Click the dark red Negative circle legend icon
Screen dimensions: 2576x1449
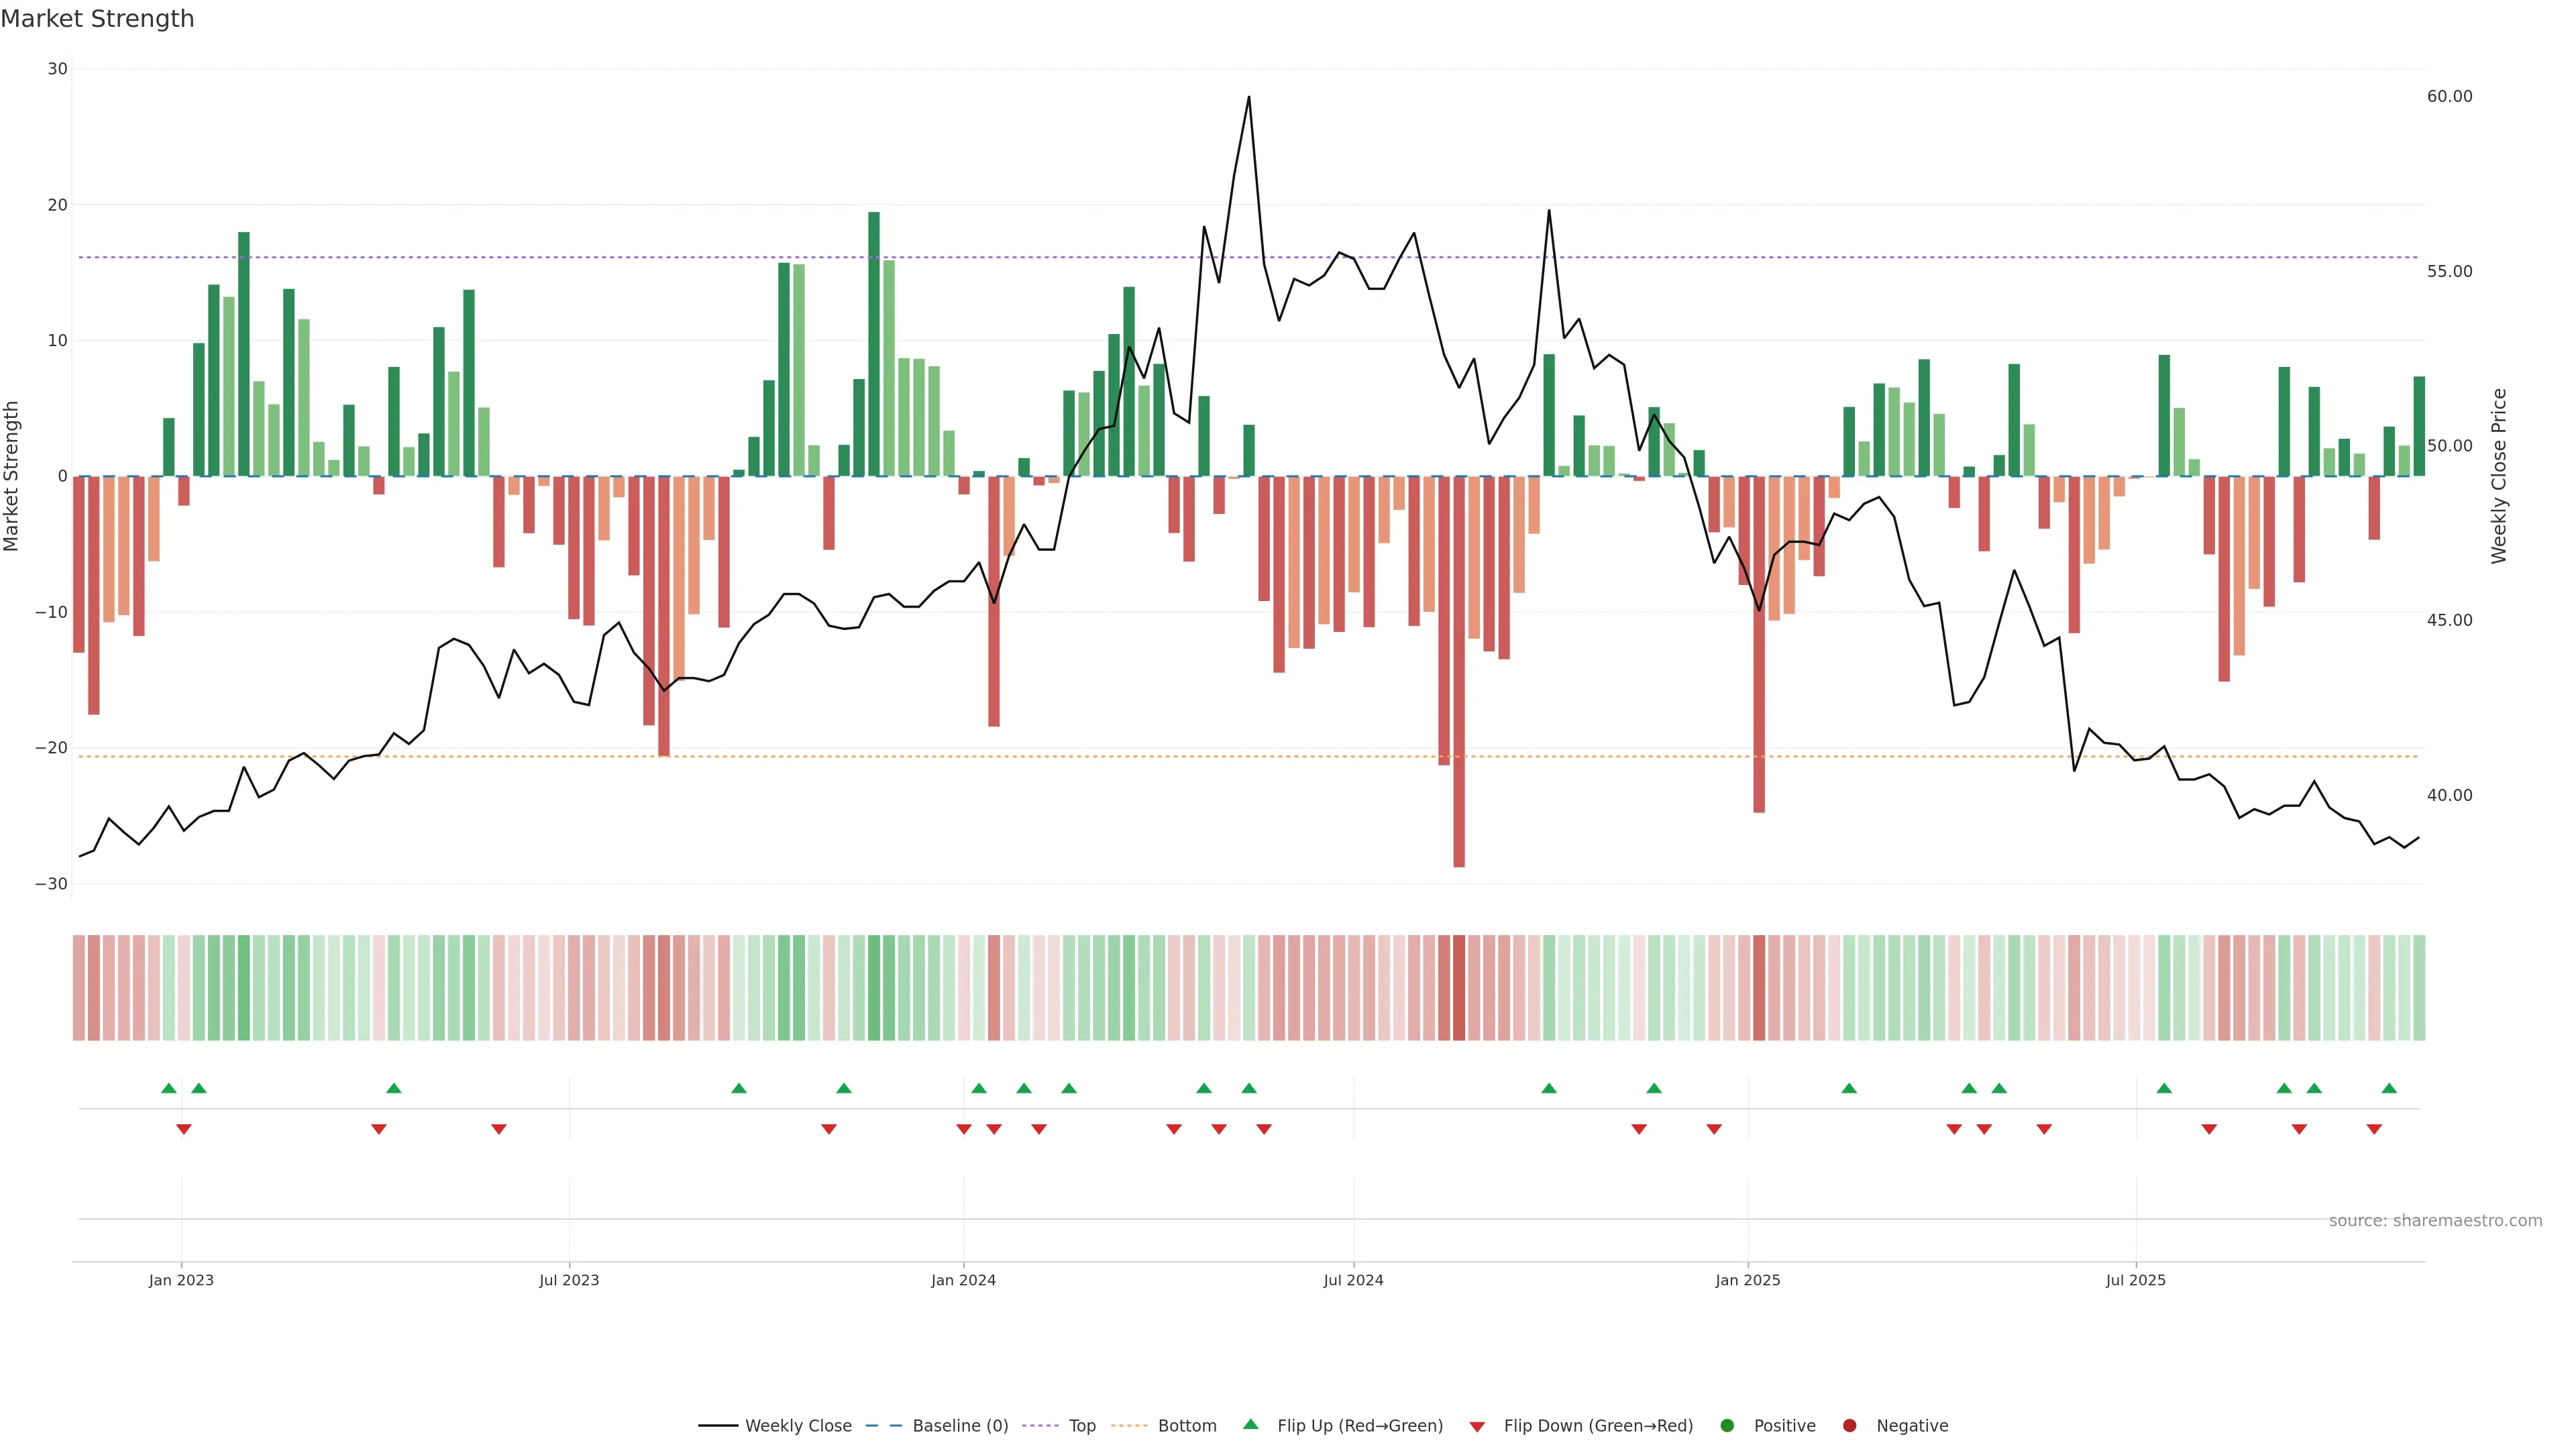pyautogui.click(x=1849, y=1426)
